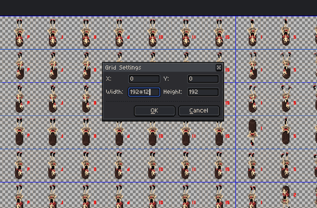Cancel the Grid Settings dialog
The height and width of the screenshot is (208, 317).
tap(199, 111)
